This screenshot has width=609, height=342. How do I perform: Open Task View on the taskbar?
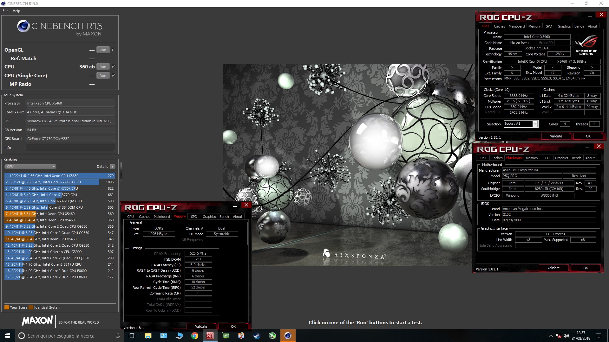click(132, 336)
